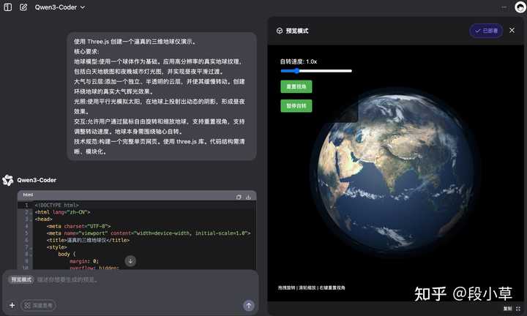The height and width of the screenshot is (316, 527).
Task: Toggle the sidebar panel icon
Action: coord(7,7)
